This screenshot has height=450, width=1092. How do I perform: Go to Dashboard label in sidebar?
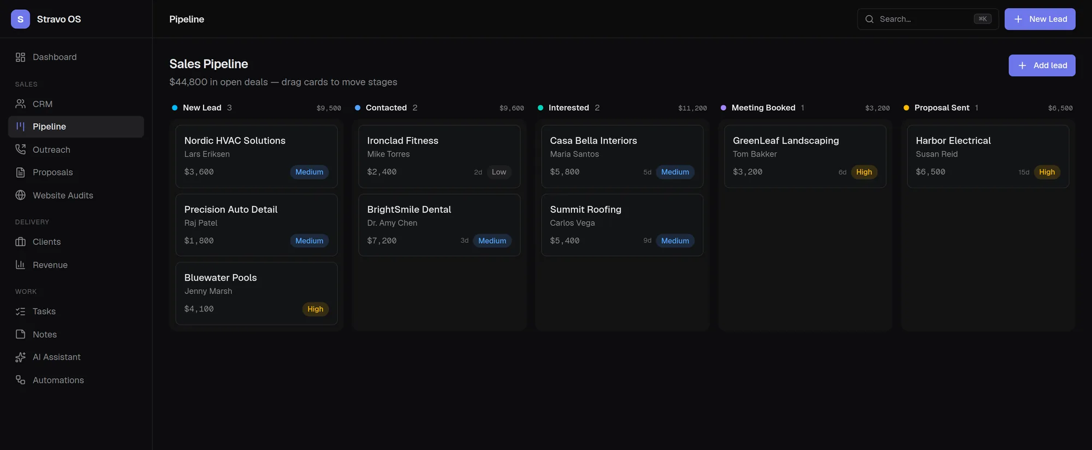coord(55,57)
